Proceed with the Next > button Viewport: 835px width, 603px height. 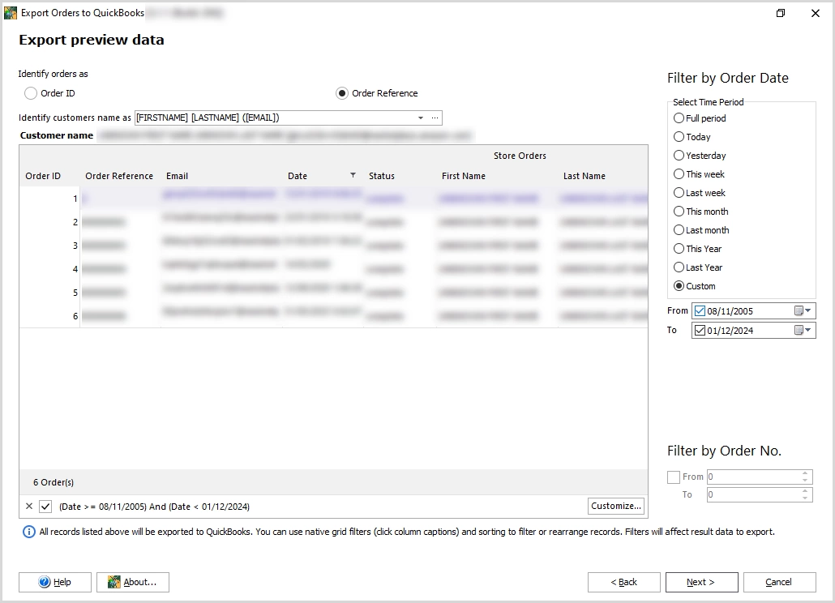pos(702,582)
